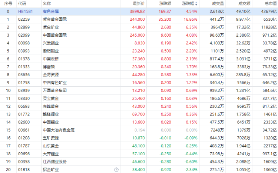Select stock 洛阳钼业

(51, 51)
